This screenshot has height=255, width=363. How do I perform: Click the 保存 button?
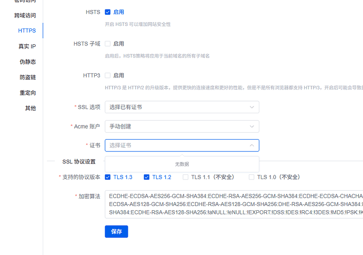tap(116, 232)
